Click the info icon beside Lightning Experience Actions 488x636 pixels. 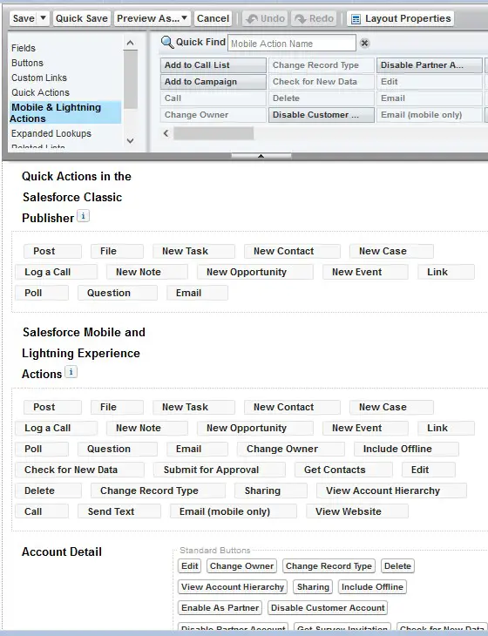[71, 372]
